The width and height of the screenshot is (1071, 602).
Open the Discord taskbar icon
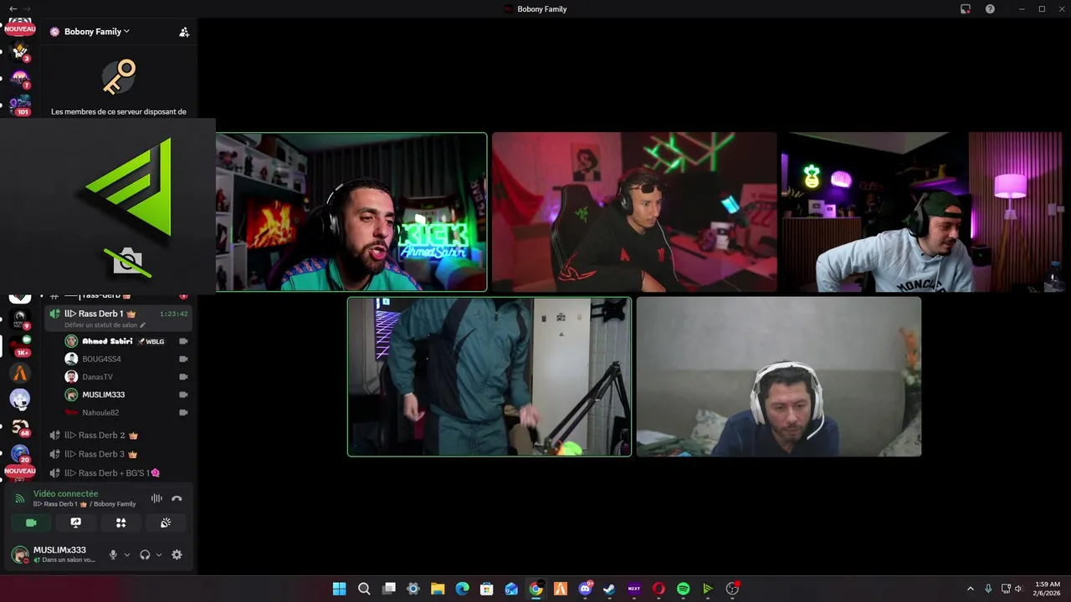click(585, 589)
